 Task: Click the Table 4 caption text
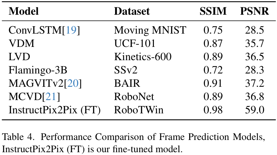[134, 143]
